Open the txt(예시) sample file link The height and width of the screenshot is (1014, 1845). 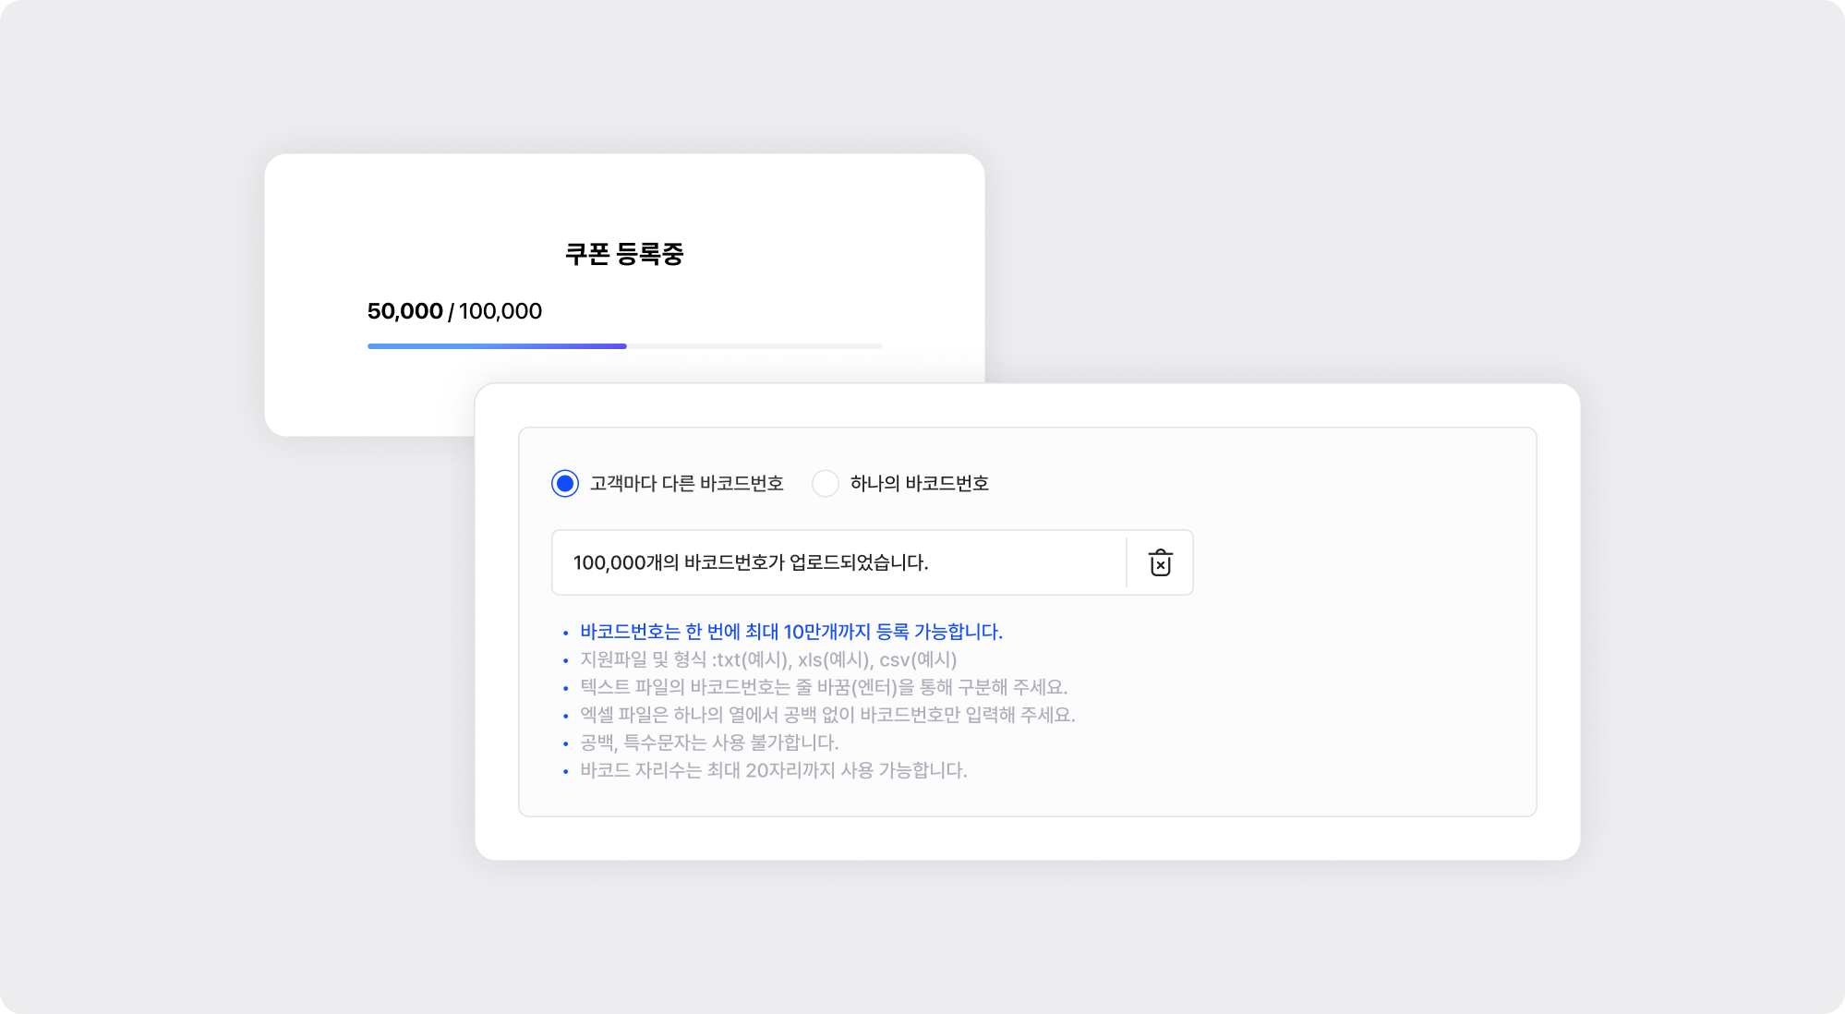coord(754,659)
